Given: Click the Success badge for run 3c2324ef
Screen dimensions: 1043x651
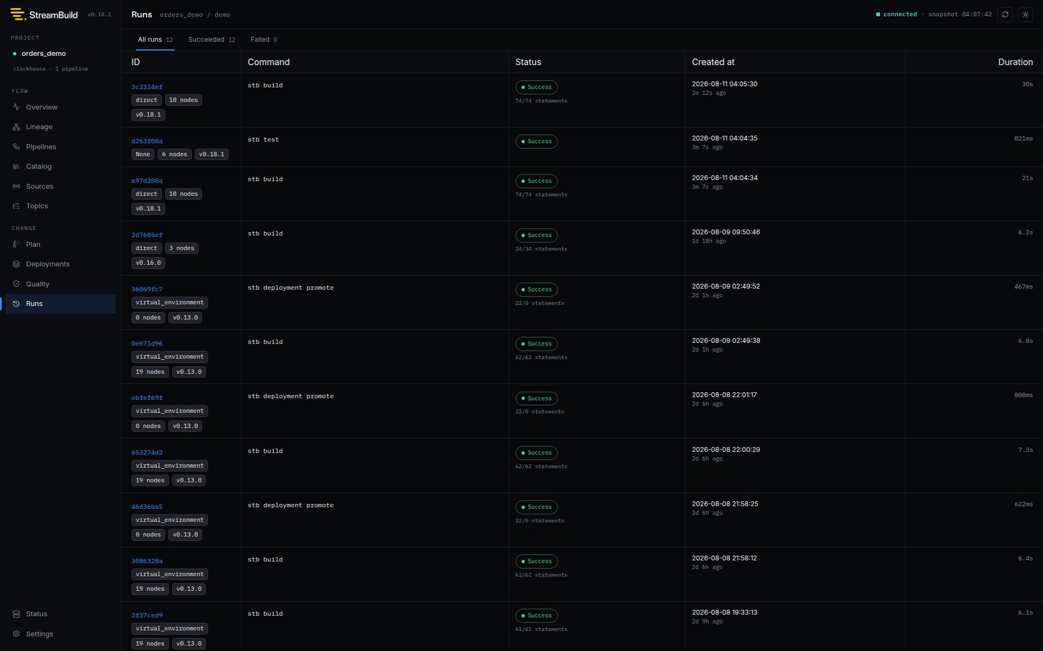Looking at the screenshot, I should pos(536,87).
